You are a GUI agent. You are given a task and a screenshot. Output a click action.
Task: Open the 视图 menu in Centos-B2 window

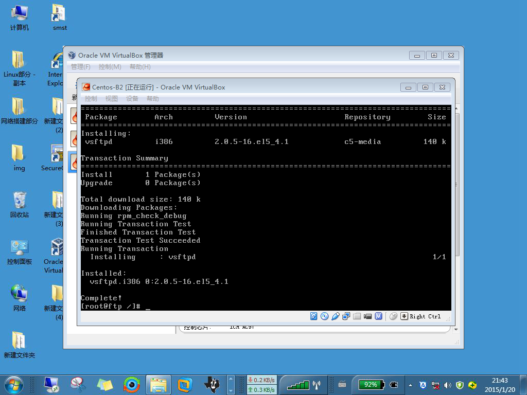click(112, 98)
